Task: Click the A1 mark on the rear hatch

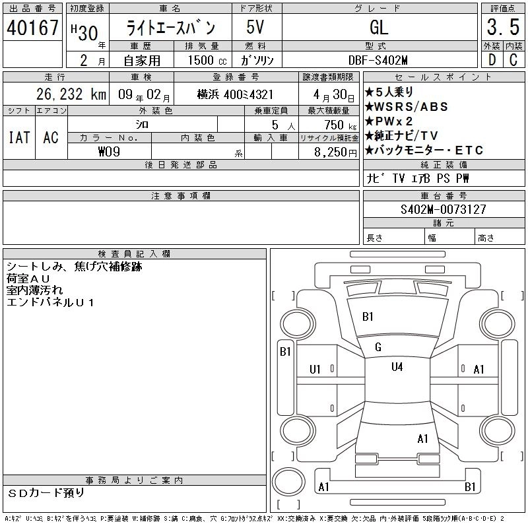Action: coord(422,438)
